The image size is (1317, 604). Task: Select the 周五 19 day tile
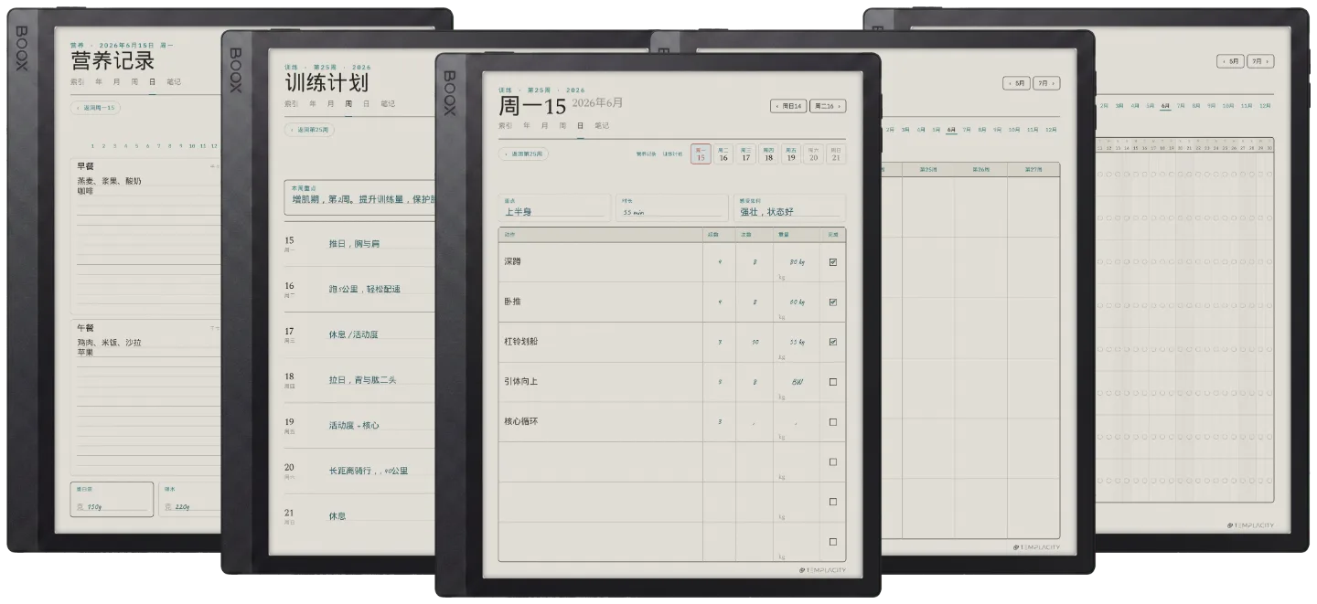[x=791, y=154]
